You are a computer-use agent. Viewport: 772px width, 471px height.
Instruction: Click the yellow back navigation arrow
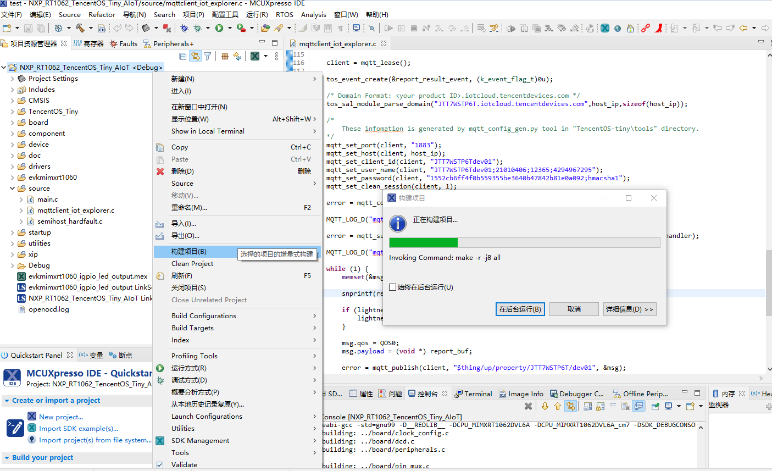(x=743, y=28)
